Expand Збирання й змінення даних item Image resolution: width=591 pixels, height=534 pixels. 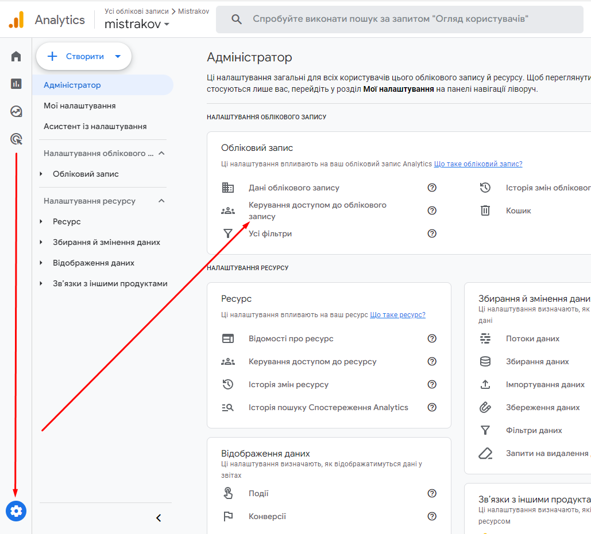pyautogui.click(x=41, y=242)
